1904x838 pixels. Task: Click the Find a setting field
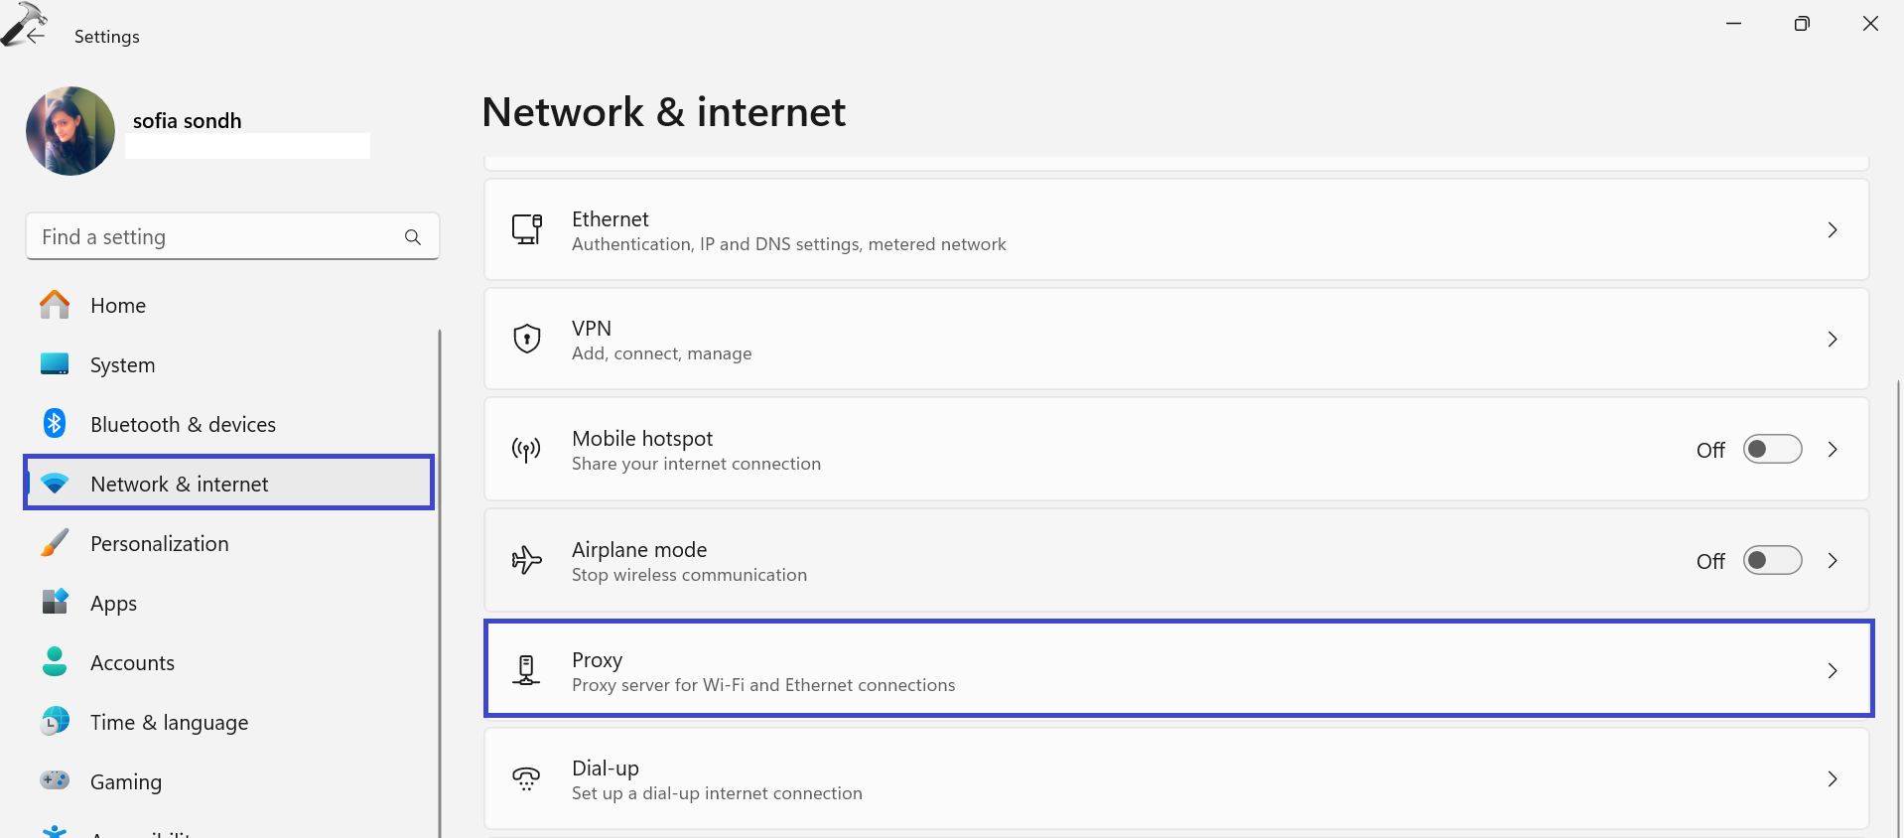point(213,237)
